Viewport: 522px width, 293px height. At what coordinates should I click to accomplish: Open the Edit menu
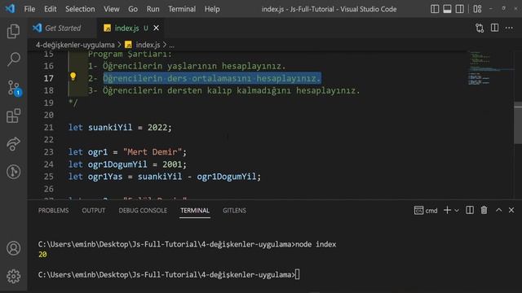point(51,9)
